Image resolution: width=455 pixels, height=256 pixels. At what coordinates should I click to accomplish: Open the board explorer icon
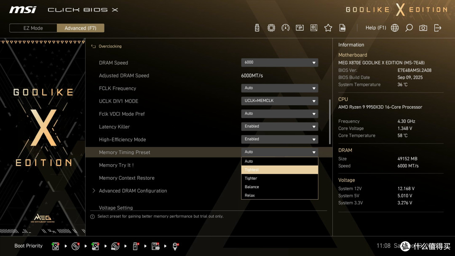(314, 28)
